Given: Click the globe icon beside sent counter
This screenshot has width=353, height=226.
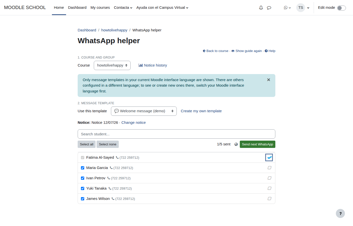Looking at the screenshot, I should pos(236,144).
